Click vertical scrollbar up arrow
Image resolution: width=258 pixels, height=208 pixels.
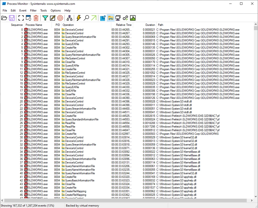tap(256, 24)
